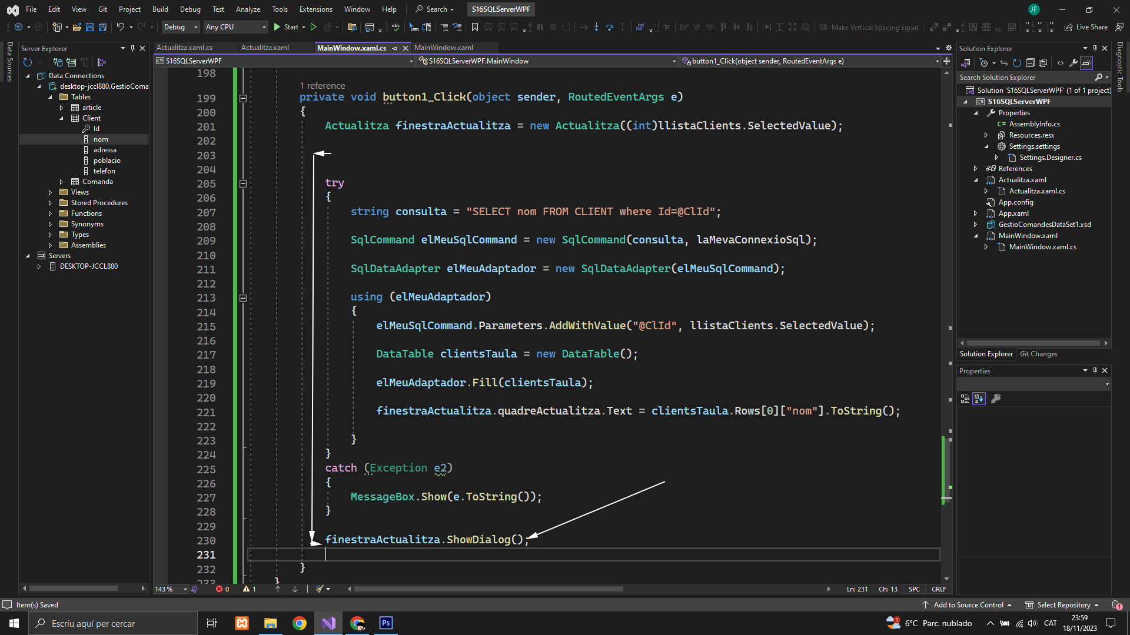1130x635 pixels.
Task: Toggle auto-hide pin on Server Explorer
Action: [x=132, y=48]
